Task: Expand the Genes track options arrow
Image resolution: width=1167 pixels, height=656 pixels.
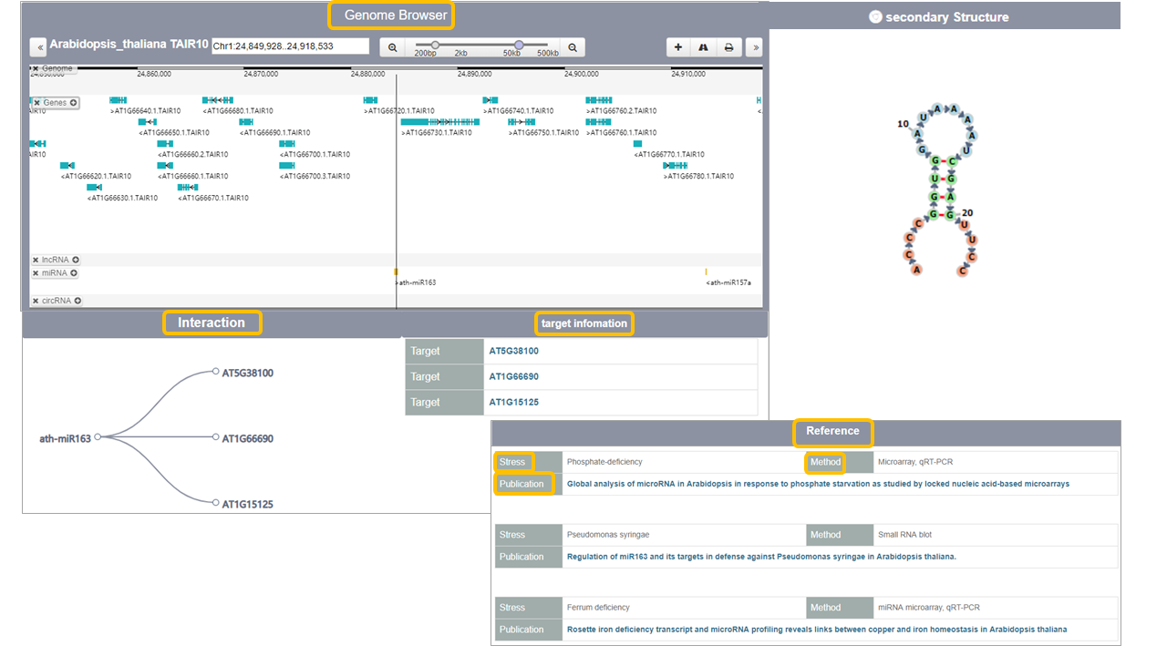Action: 73,103
